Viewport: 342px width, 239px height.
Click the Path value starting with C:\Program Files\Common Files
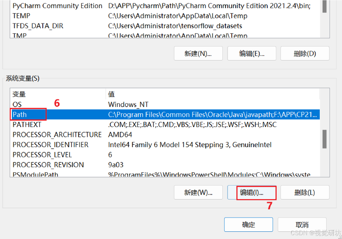tap(212, 115)
